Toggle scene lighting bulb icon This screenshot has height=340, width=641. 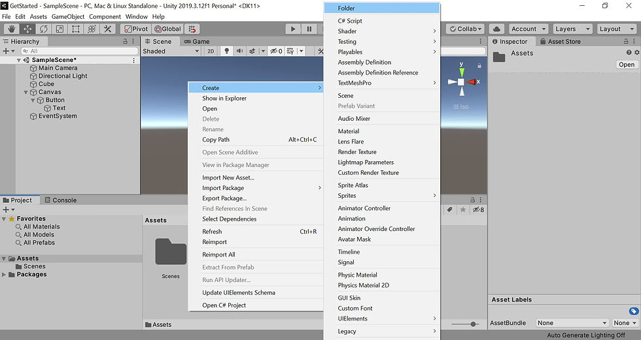226,51
